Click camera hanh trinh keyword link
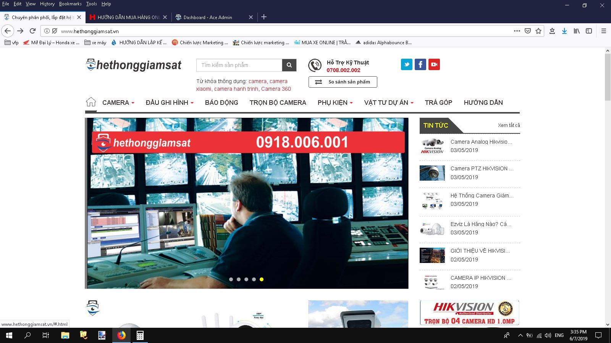 (236, 89)
